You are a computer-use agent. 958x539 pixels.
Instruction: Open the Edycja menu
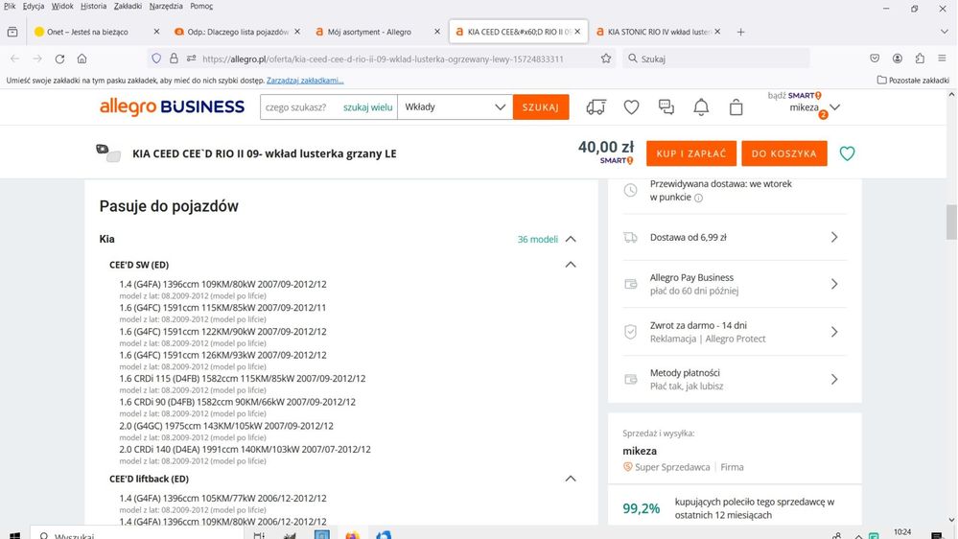pos(33,6)
